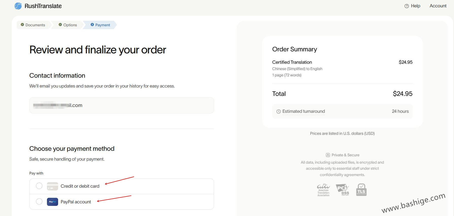Click the American Translators Association badge
454x216 pixels.
click(323, 190)
